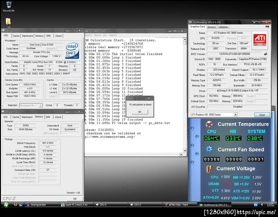Open CPU tab in the memory timings CPU-Z window
Viewport: 278px width, 217px height.
point(6,117)
